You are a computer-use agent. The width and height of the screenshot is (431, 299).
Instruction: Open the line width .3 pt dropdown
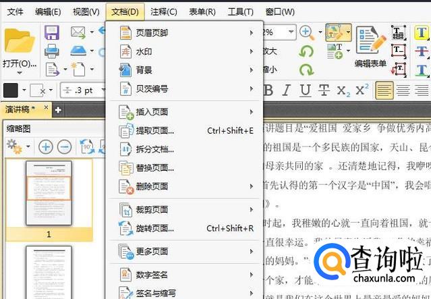[103, 90]
